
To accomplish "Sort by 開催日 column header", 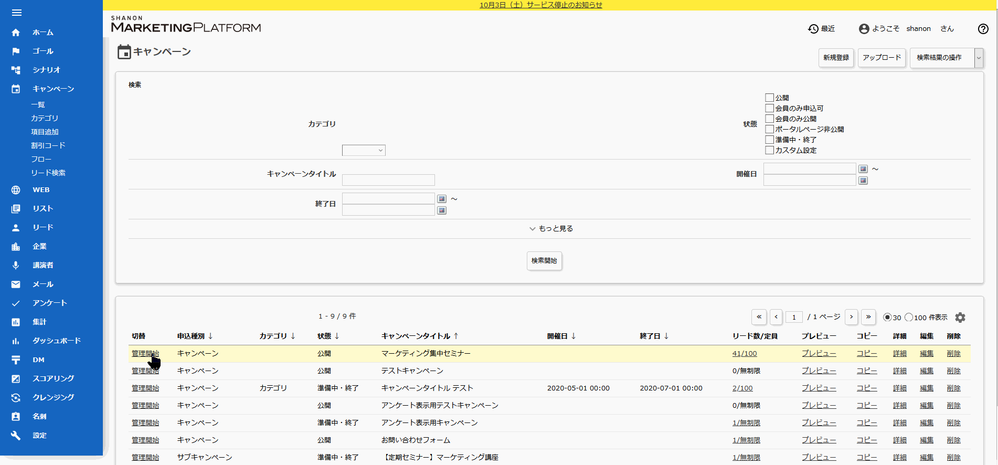I will 561,336.
